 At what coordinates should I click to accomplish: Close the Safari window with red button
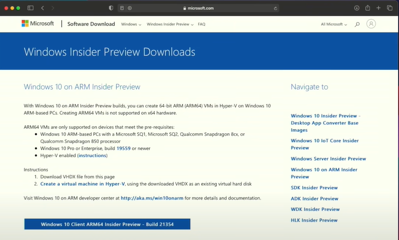click(6, 8)
